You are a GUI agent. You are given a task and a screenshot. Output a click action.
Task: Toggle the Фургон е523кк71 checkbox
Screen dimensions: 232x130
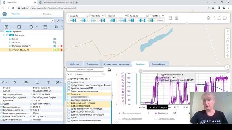[x=10, y=50]
